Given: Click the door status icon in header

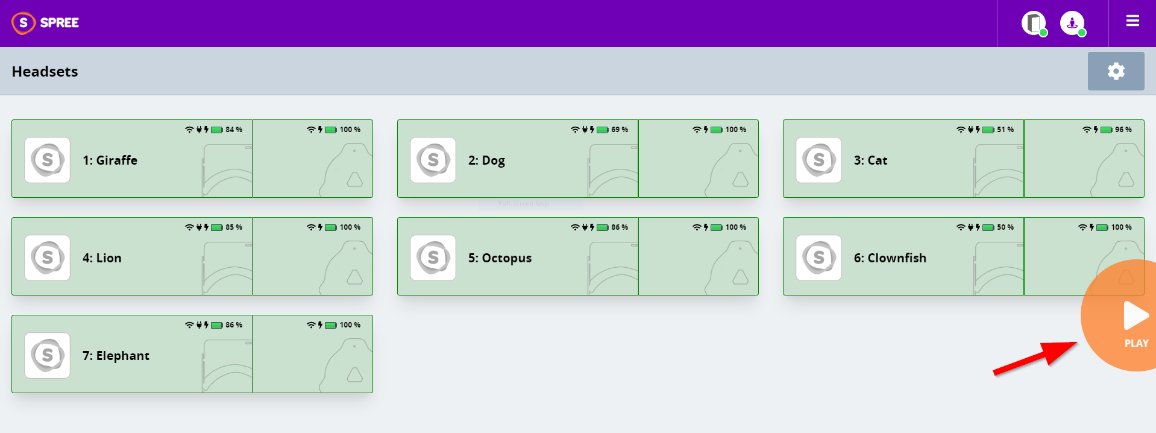Looking at the screenshot, I should coord(1034,24).
